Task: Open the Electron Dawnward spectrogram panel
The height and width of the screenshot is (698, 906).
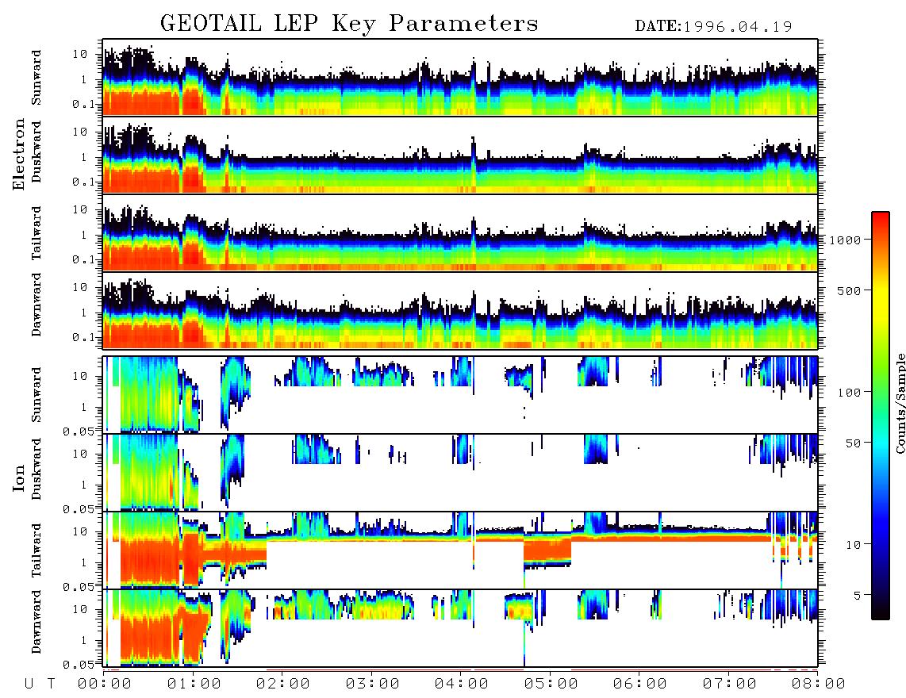Action: [460, 310]
